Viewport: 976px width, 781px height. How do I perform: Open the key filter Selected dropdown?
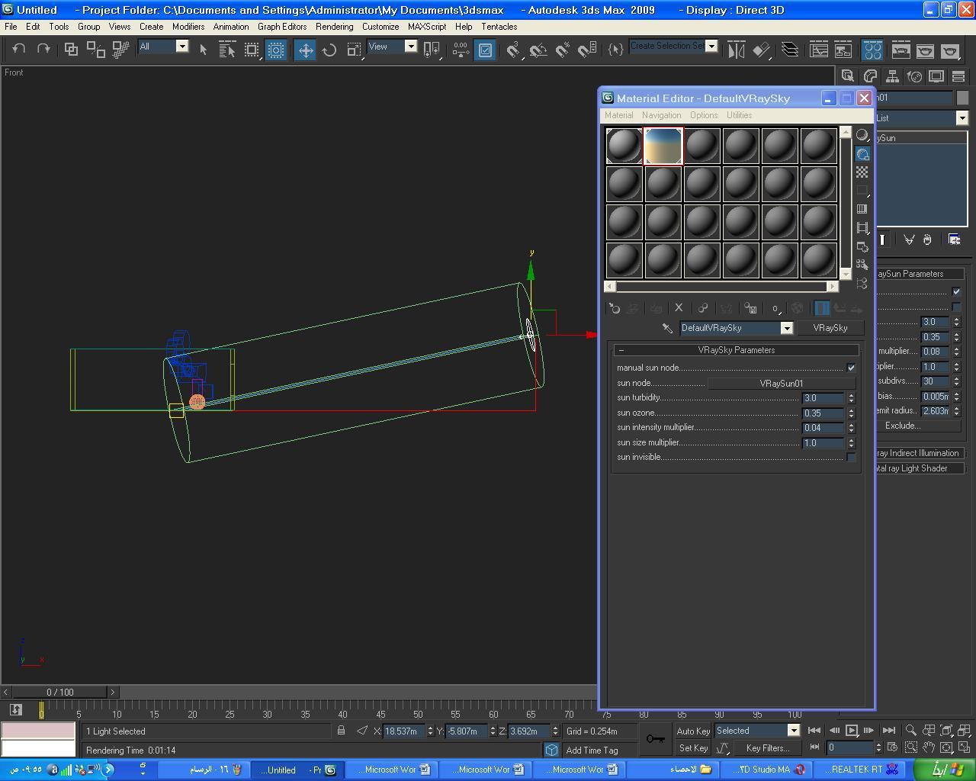(793, 731)
